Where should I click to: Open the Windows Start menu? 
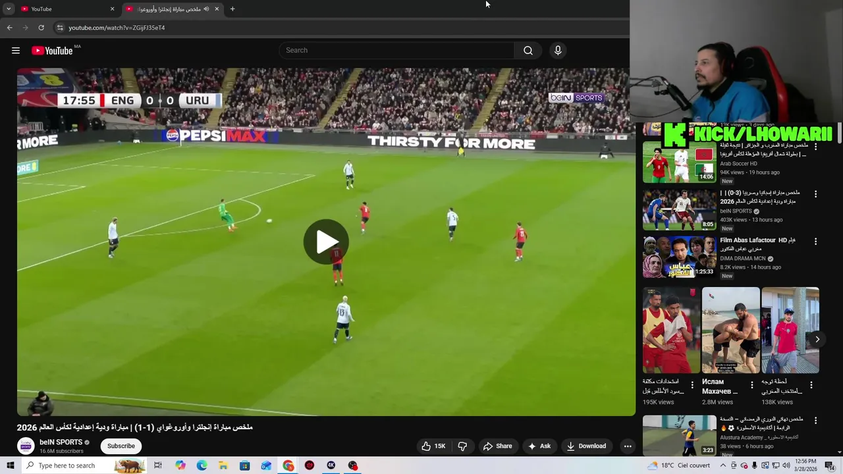pos(10,465)
